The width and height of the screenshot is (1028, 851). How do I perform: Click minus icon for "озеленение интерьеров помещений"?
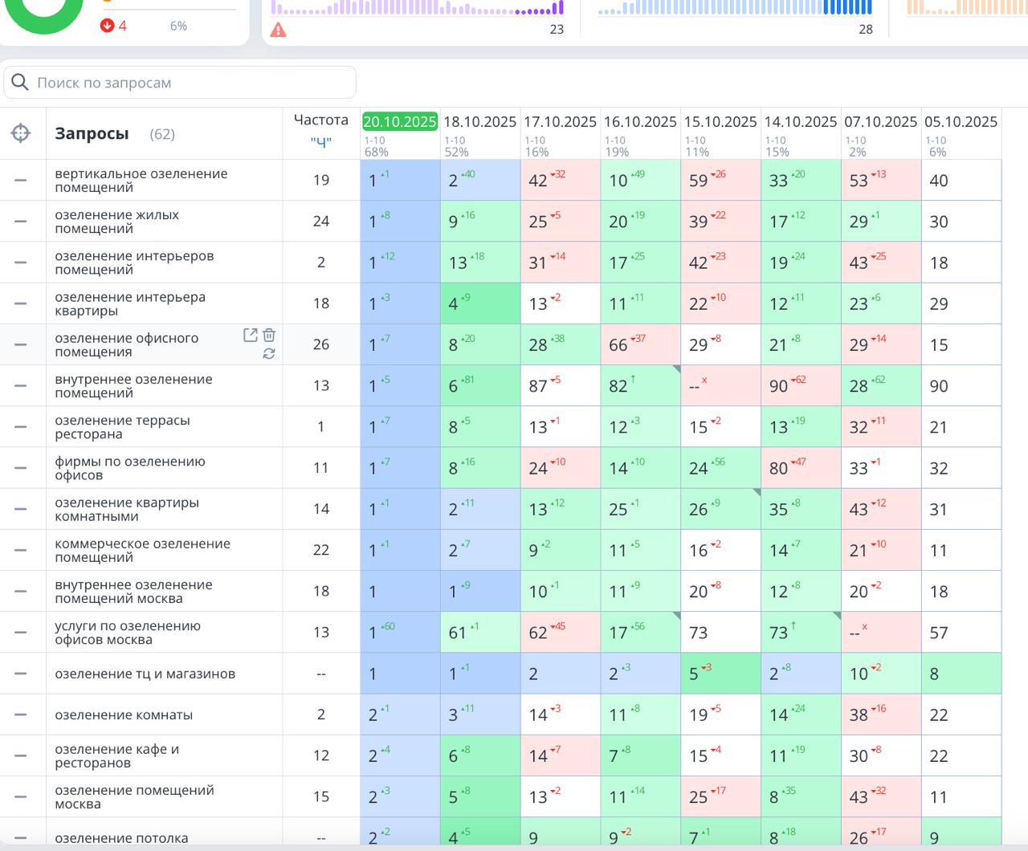(21, 263)
